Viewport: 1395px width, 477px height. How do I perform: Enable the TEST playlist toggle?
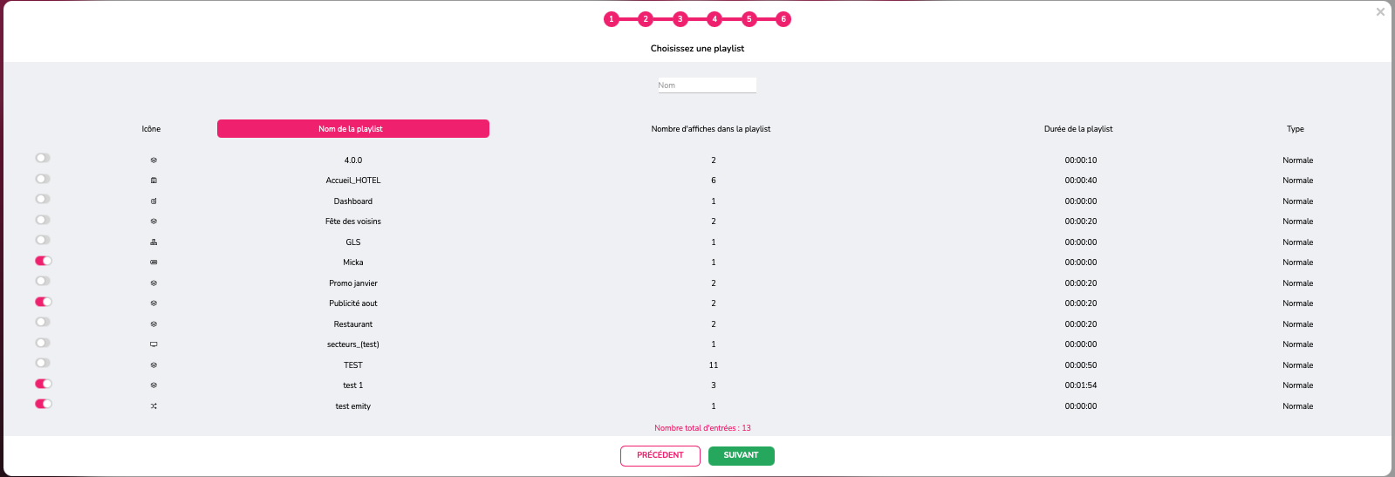43,363
